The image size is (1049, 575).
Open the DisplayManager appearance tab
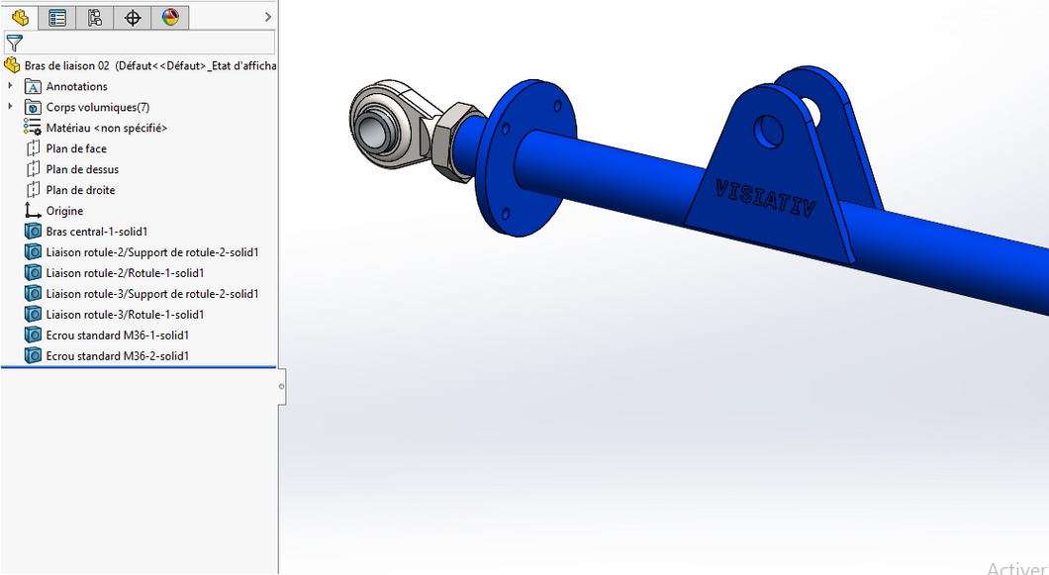(170, 18)
